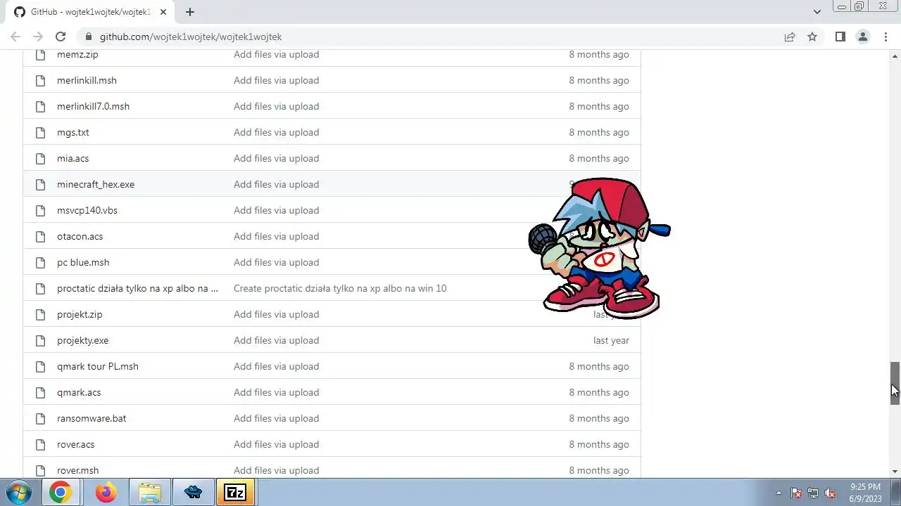The height and width of the screenshot is (506, 901).
Task: Open the Action Center flag tray icon
Action: (796, 493)
